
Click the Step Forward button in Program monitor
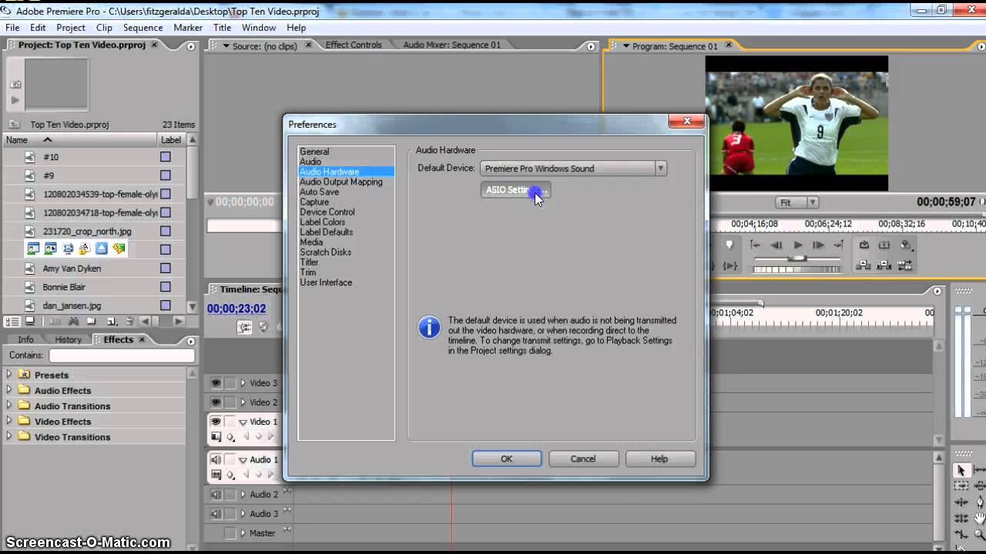pos(818,245)
